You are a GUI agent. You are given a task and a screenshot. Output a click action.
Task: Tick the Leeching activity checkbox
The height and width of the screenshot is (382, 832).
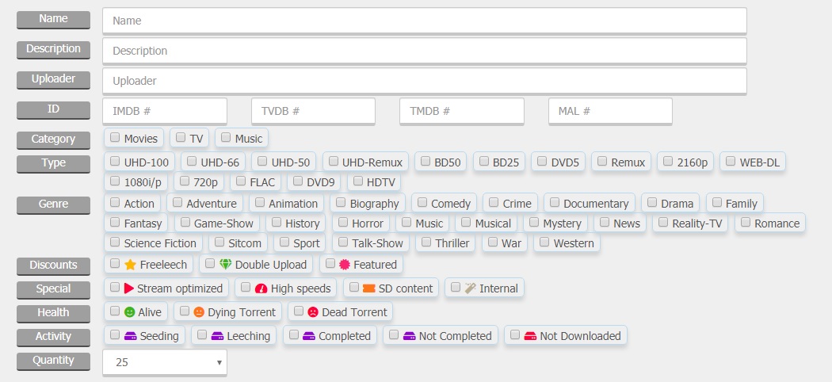tap(201, 334)
